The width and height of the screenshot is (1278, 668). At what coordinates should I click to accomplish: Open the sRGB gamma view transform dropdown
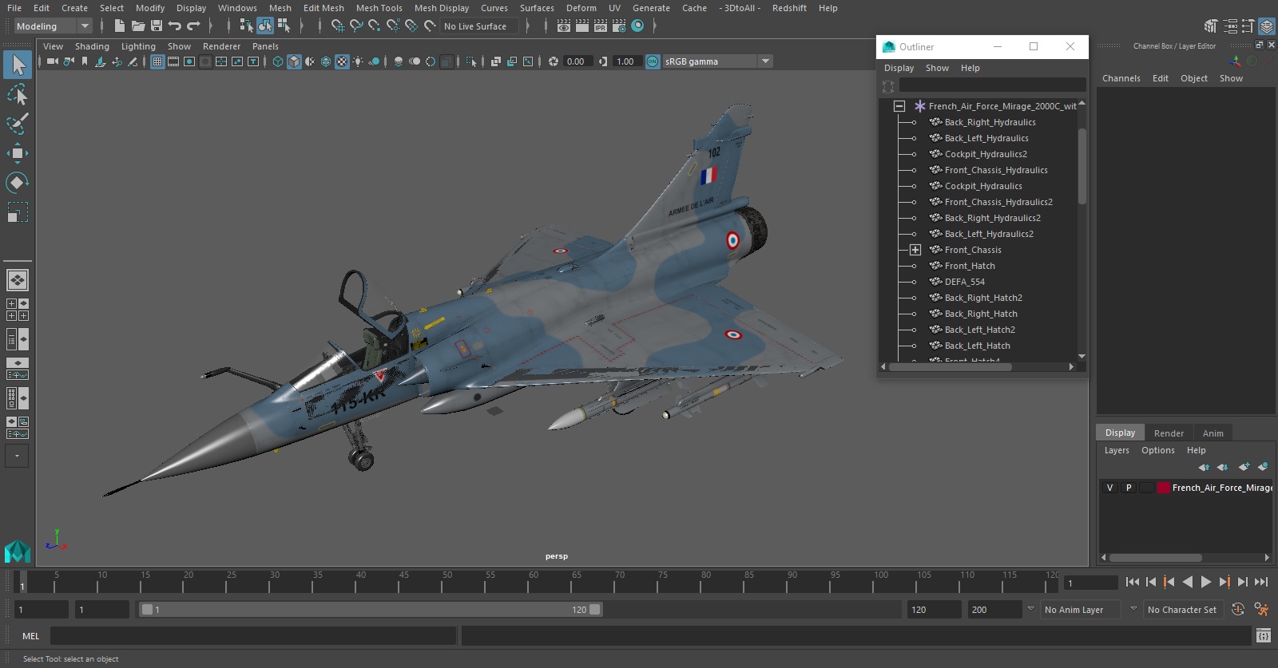point(766,61)
